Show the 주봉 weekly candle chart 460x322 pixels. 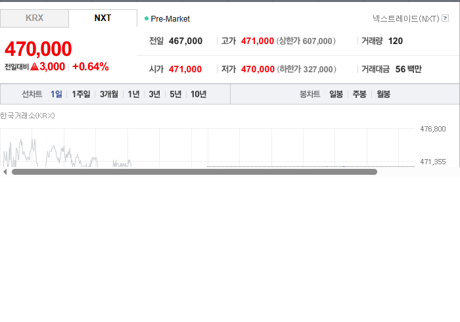(359, 94)
